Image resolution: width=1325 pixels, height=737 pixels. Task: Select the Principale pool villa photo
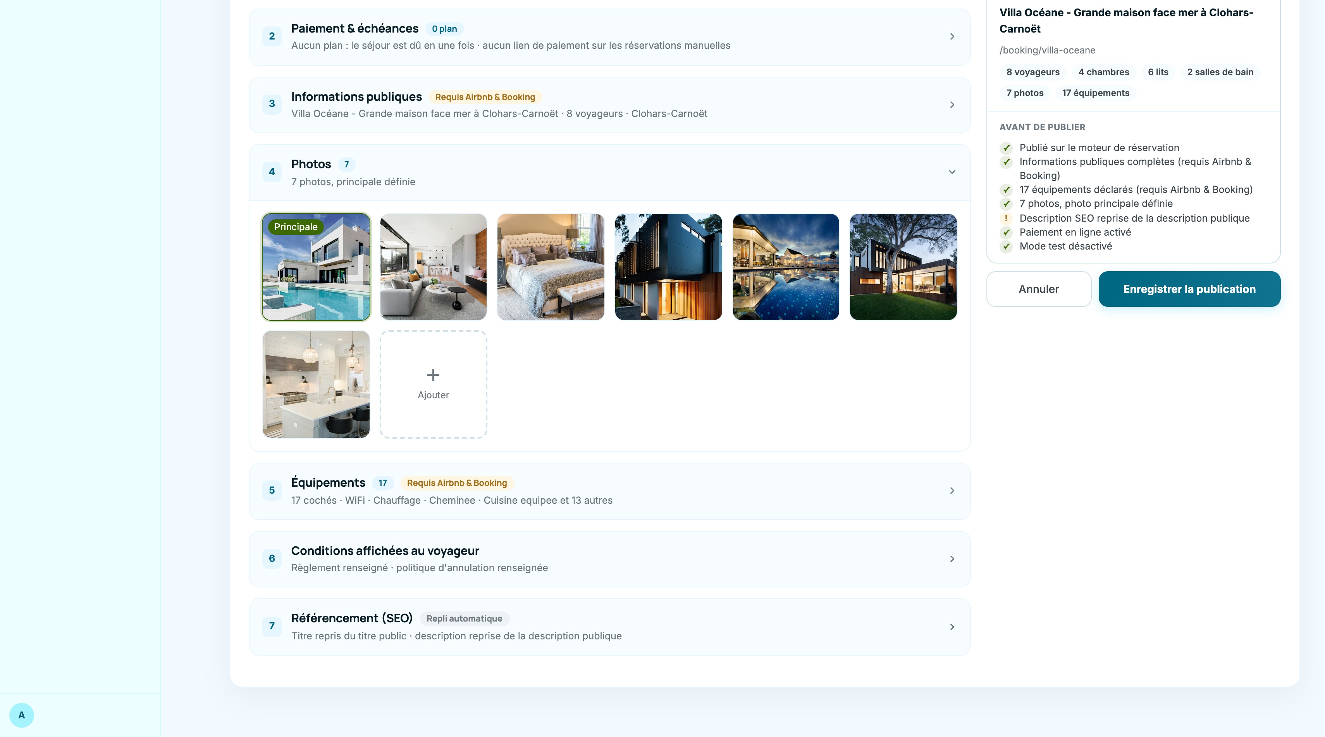tap(316, 267)
